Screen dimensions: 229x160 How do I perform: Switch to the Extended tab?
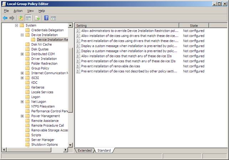[85, 150]
